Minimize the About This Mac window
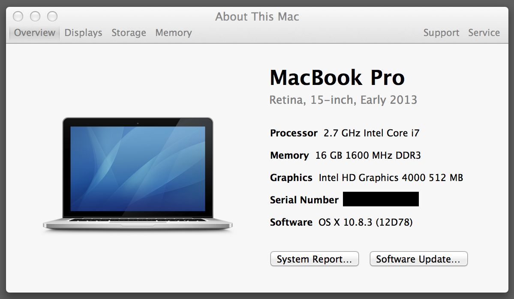 [35, 17]
